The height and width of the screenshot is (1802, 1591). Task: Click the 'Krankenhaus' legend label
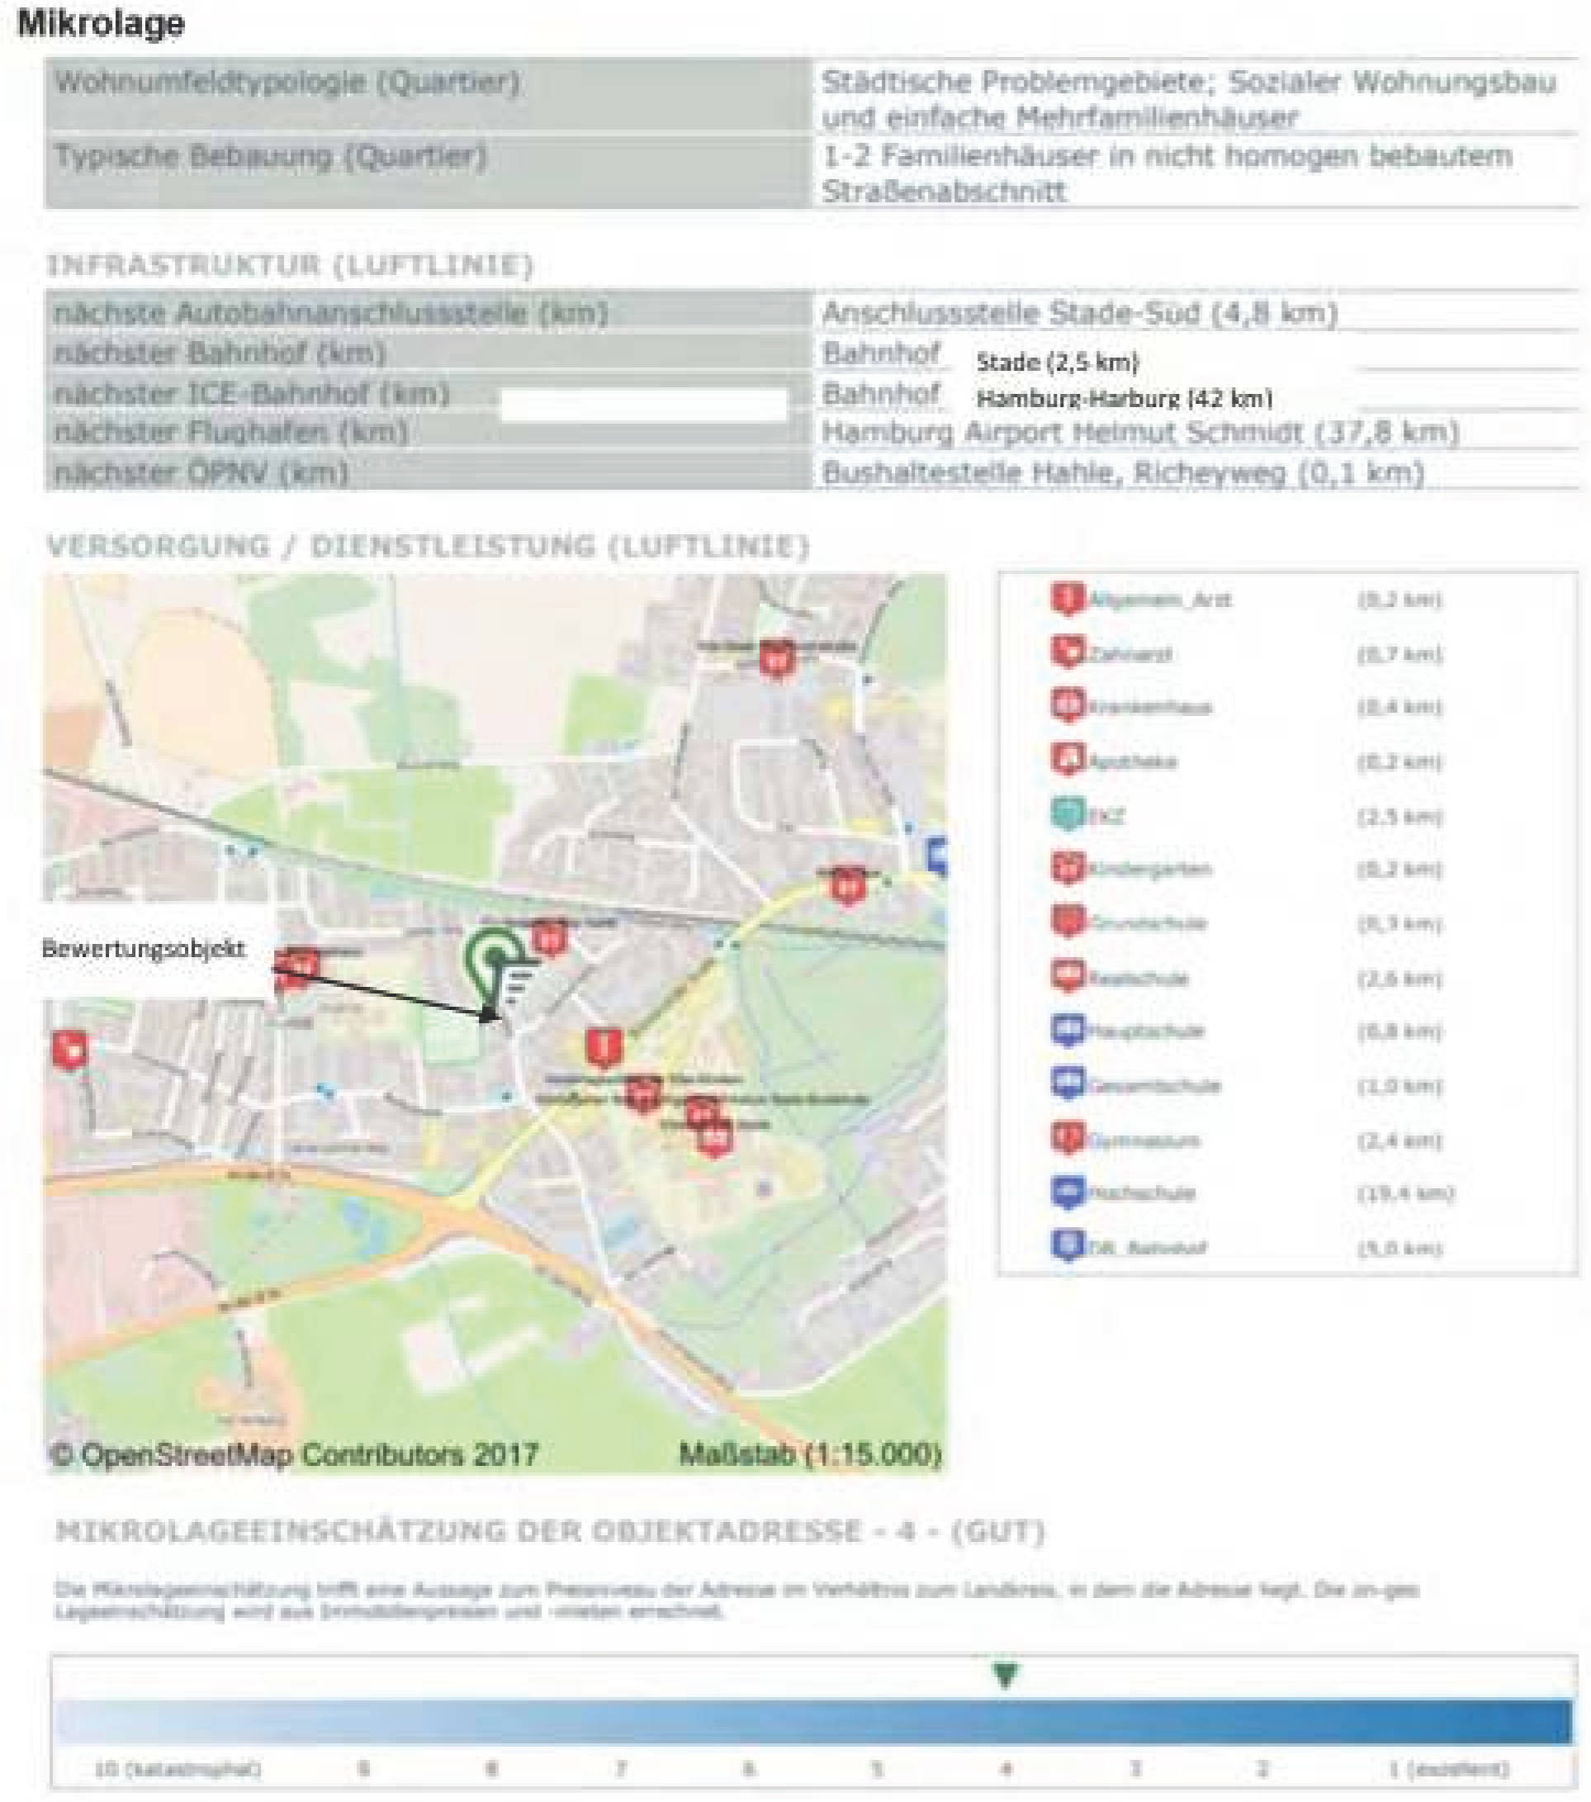[x=1149, y=707]
